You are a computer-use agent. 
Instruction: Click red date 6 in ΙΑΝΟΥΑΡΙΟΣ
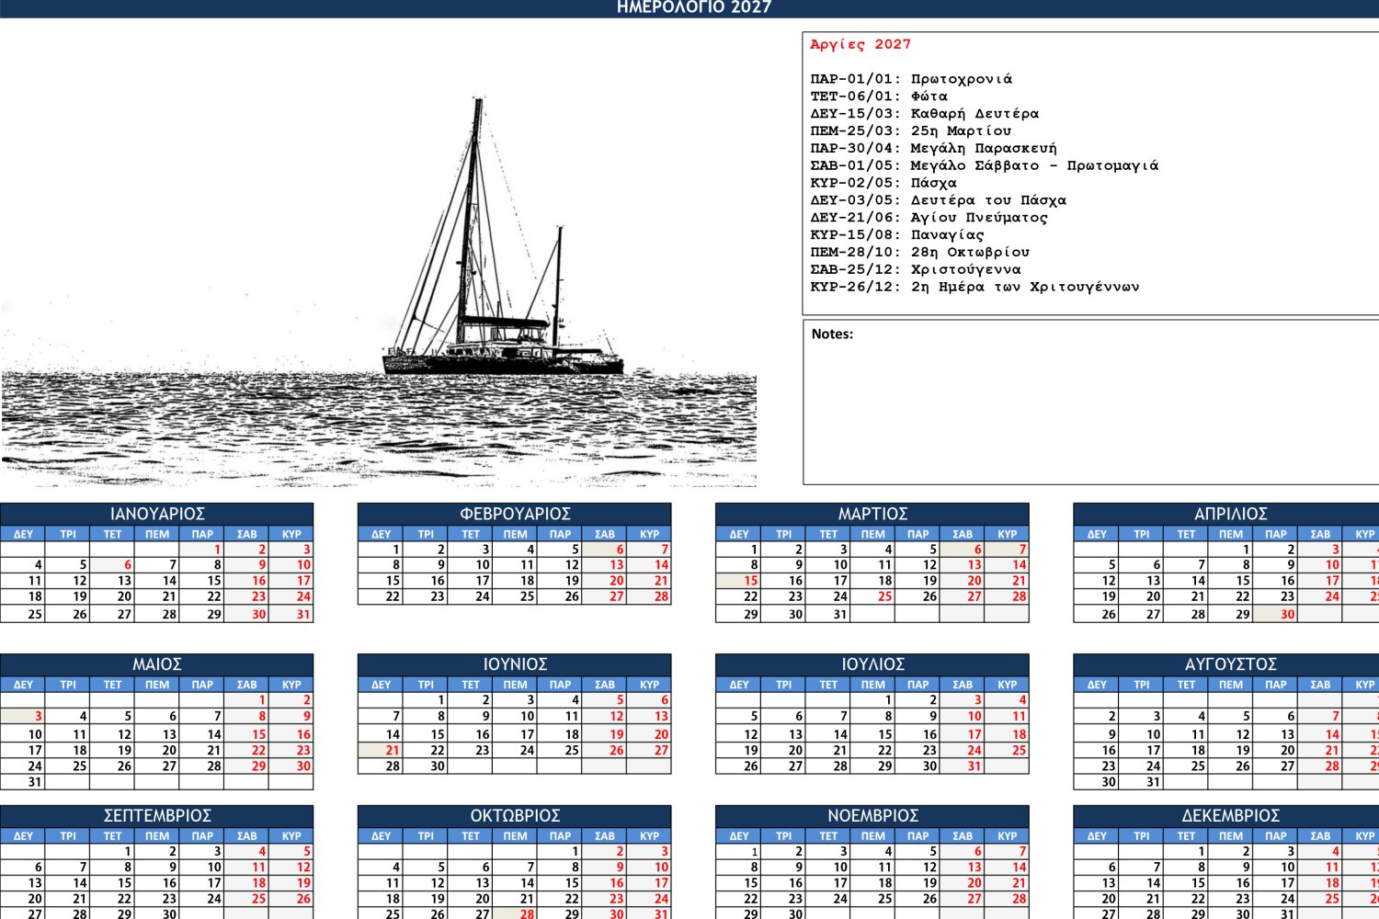(x=126, y=565)
